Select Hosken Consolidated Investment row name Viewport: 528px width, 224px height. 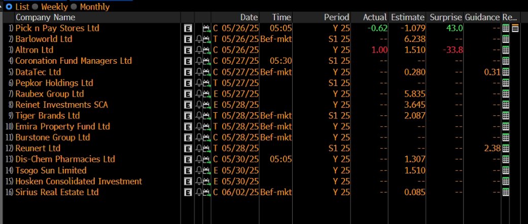[79, 182]
